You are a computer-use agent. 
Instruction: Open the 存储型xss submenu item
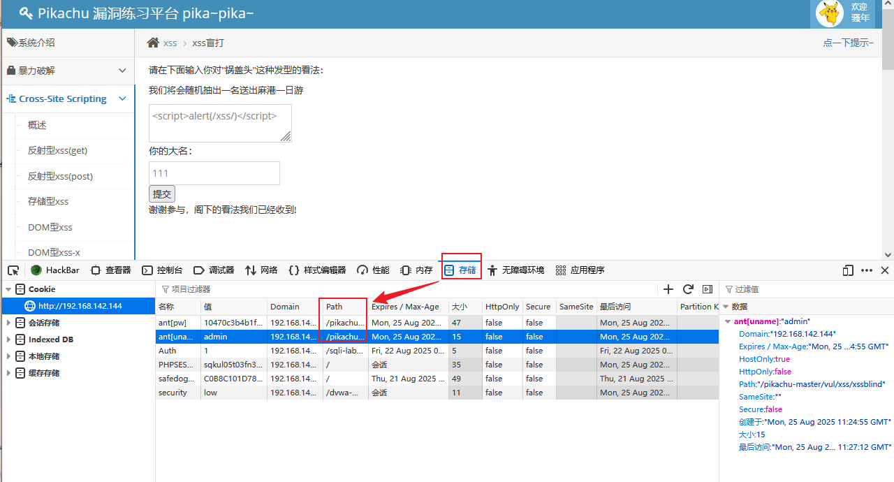pyautogui.click(x=48, y=201)
